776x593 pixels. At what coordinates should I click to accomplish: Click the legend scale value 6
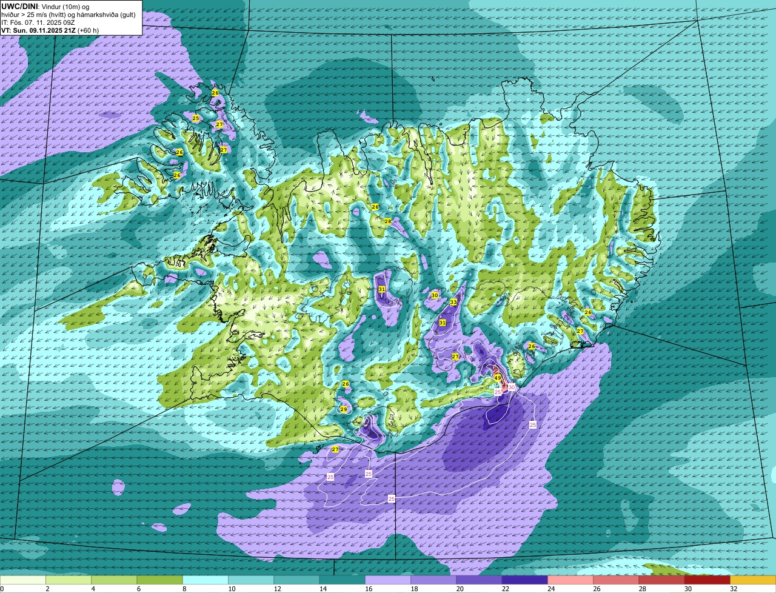click(138, 589)
